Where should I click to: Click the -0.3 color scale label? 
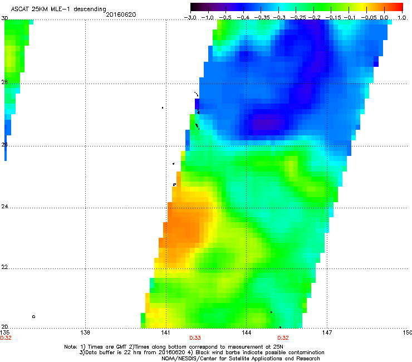coord(279,18)
